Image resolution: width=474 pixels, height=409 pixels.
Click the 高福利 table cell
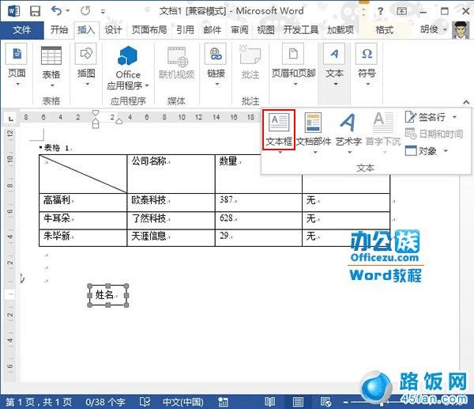pos(83,203)
